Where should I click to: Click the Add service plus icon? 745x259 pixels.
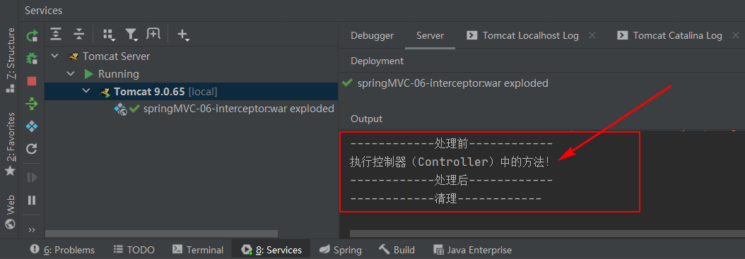pyautogui.click(x=183, y=34)
